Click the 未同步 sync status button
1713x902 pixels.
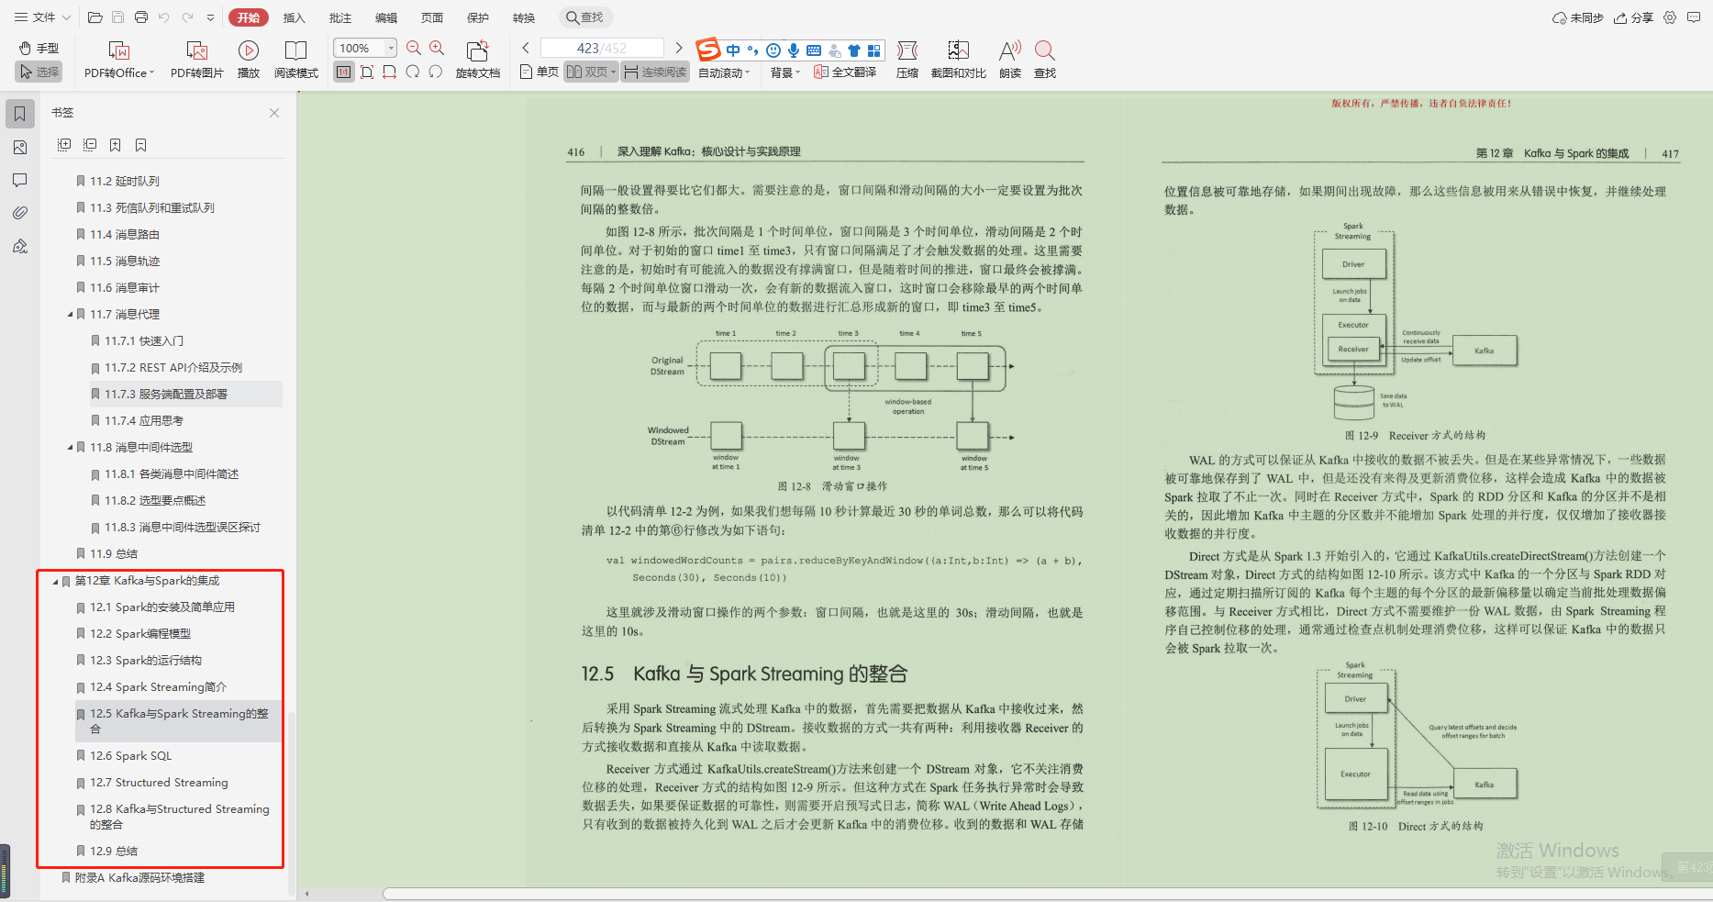1578,17
